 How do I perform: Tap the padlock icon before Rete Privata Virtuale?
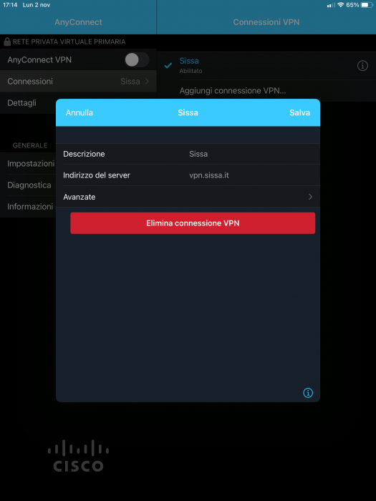[x=7, y=42]
